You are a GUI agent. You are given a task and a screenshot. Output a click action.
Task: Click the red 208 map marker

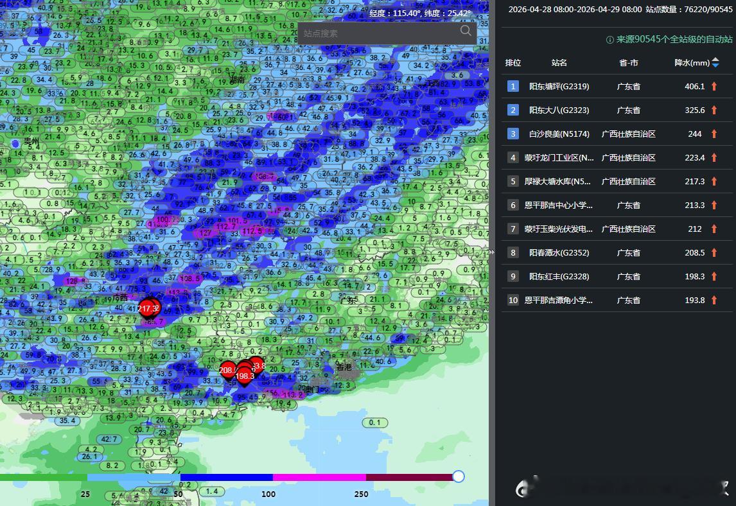[x=227, y=370]
